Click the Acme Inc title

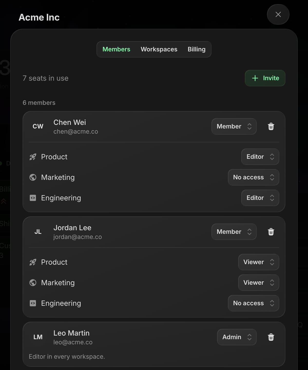pyautogui.click(x=39, y=17)
